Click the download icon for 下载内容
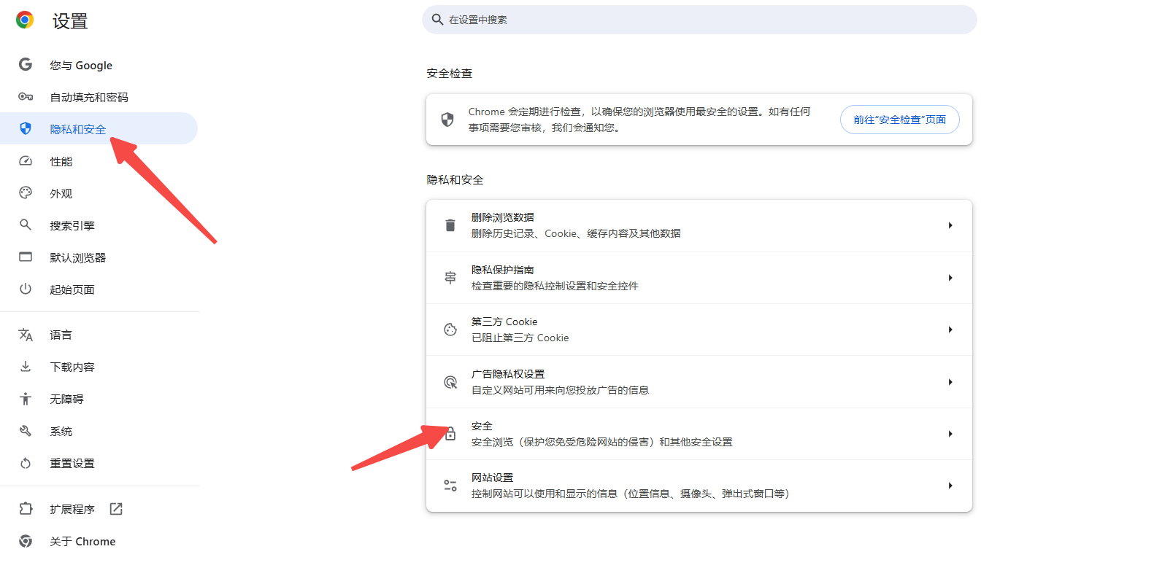The height and width of the screenshot is (576, 1173). (26, 366)
